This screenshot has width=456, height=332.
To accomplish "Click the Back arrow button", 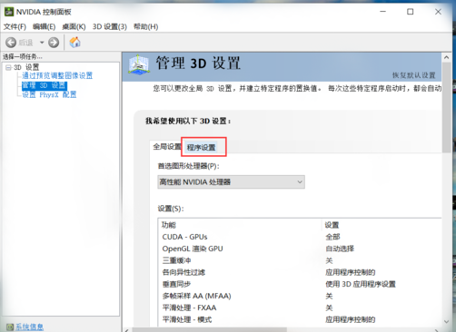I will click(x=11, y=43).
